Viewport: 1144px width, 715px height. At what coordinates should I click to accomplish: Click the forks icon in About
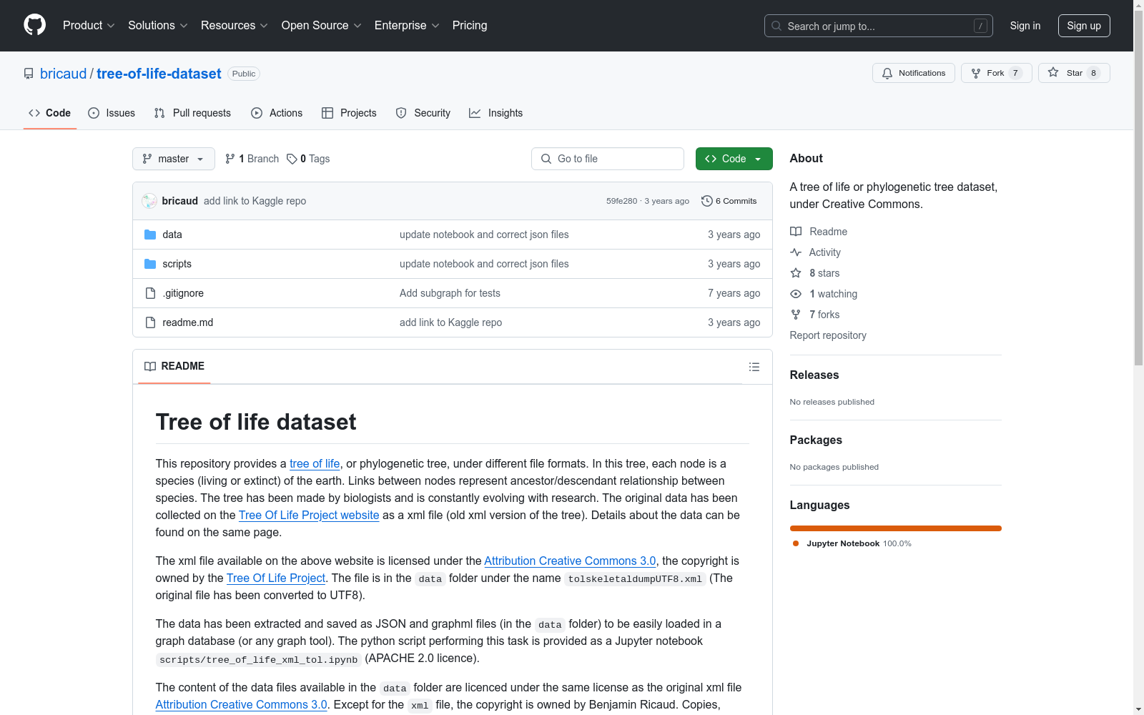coord(796,315)
